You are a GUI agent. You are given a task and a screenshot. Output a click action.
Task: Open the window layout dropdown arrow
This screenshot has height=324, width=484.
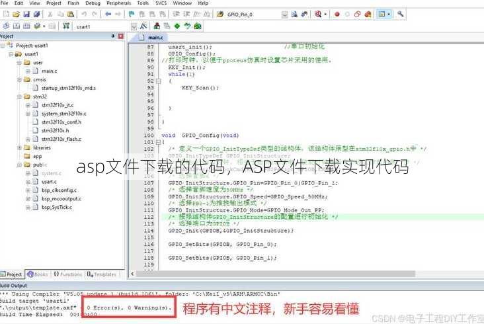[389, 14]
